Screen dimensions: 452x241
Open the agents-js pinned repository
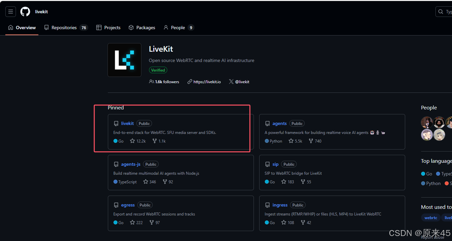[x=131, y=164]
